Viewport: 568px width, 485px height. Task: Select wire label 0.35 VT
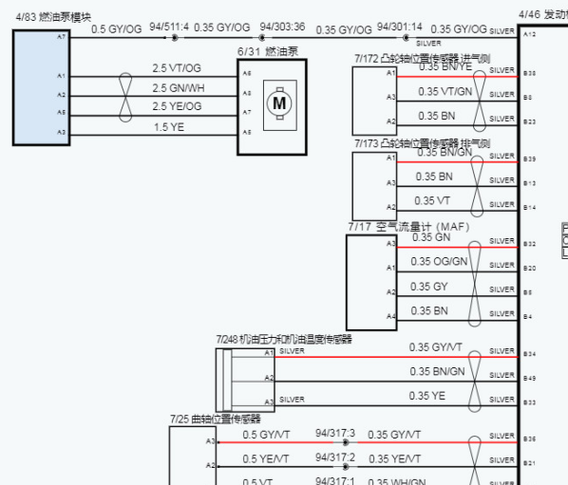[432, 200]
